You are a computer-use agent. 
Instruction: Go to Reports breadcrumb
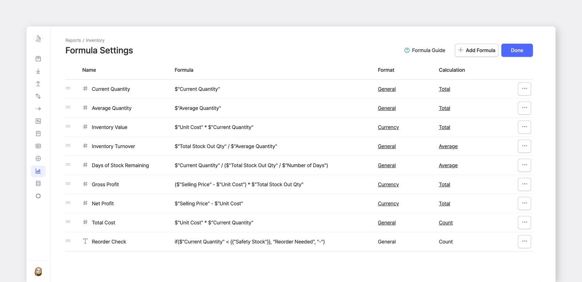[73, 40]
